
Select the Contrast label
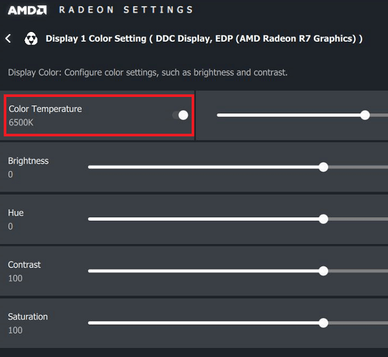pos(25,265)
